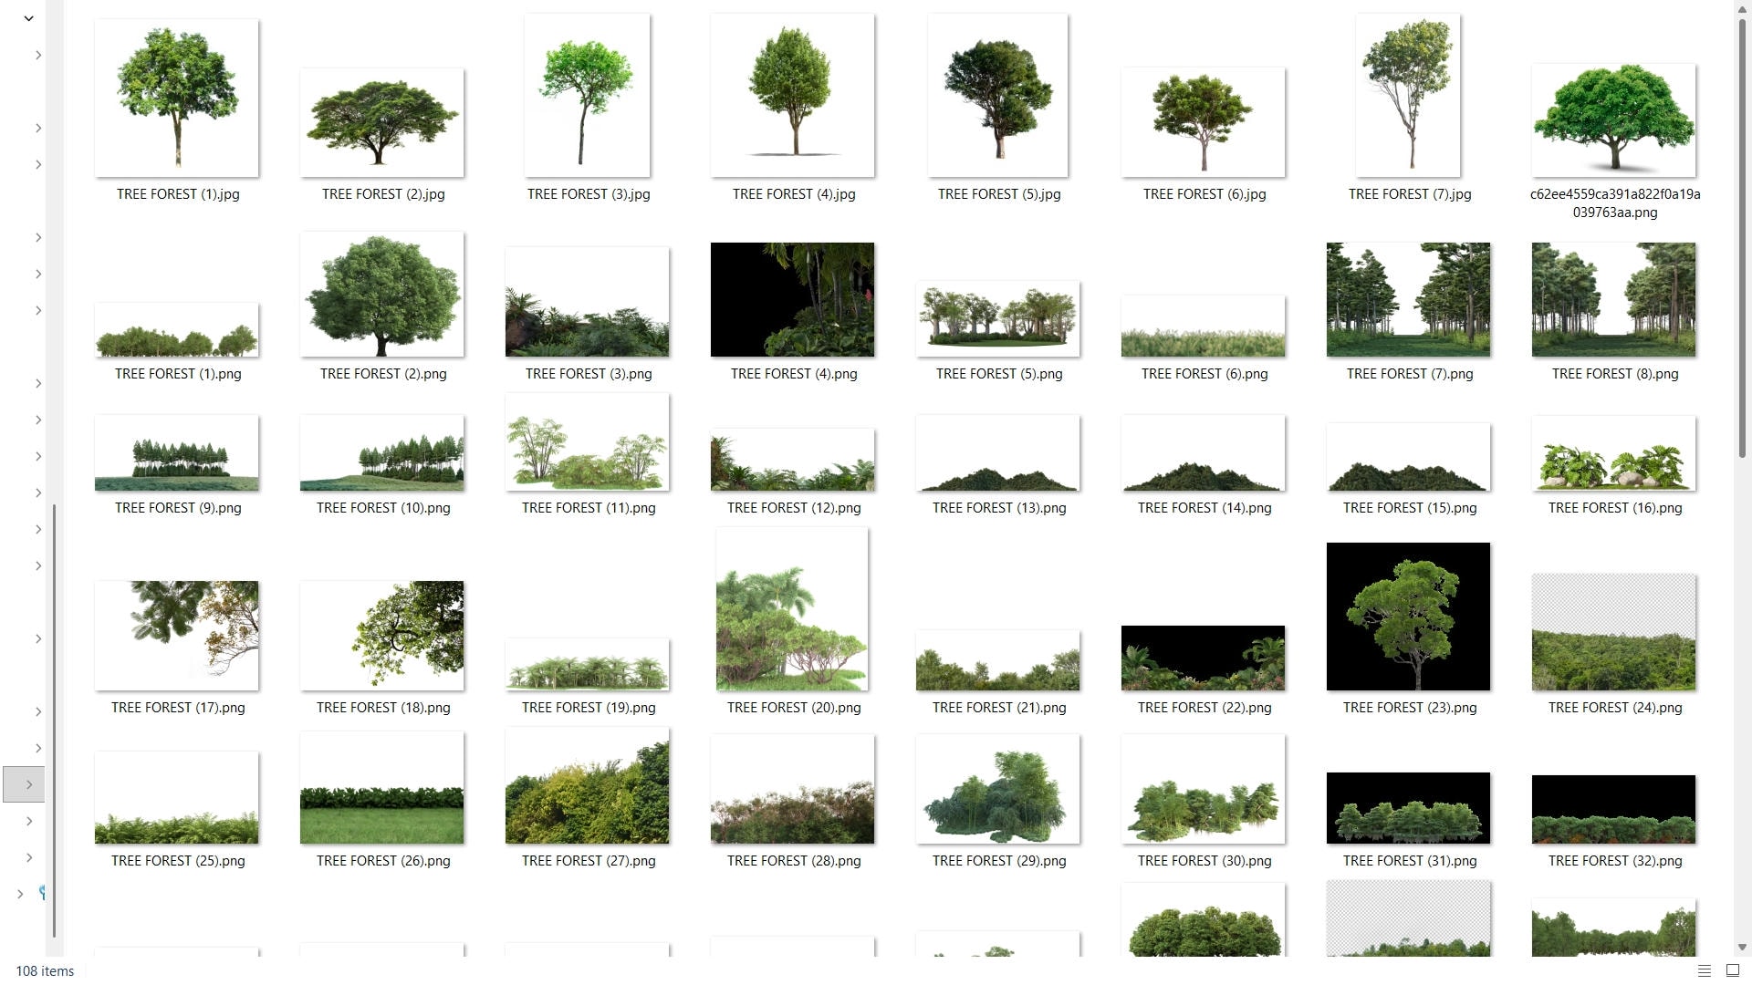This screenshot has height=985, width=1752.
Task: Select TREE FOREST (32).png thumbnail
Action: pos(1613,809)
